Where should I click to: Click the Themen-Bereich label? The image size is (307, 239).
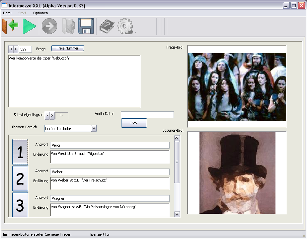[x=24, y=127]
